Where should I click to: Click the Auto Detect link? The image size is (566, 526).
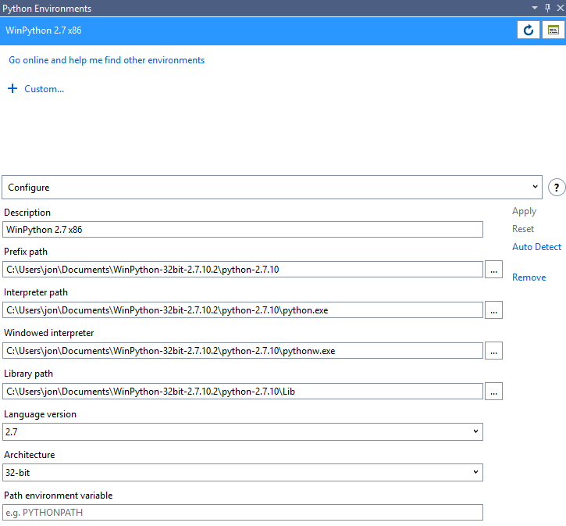[536, 247]
